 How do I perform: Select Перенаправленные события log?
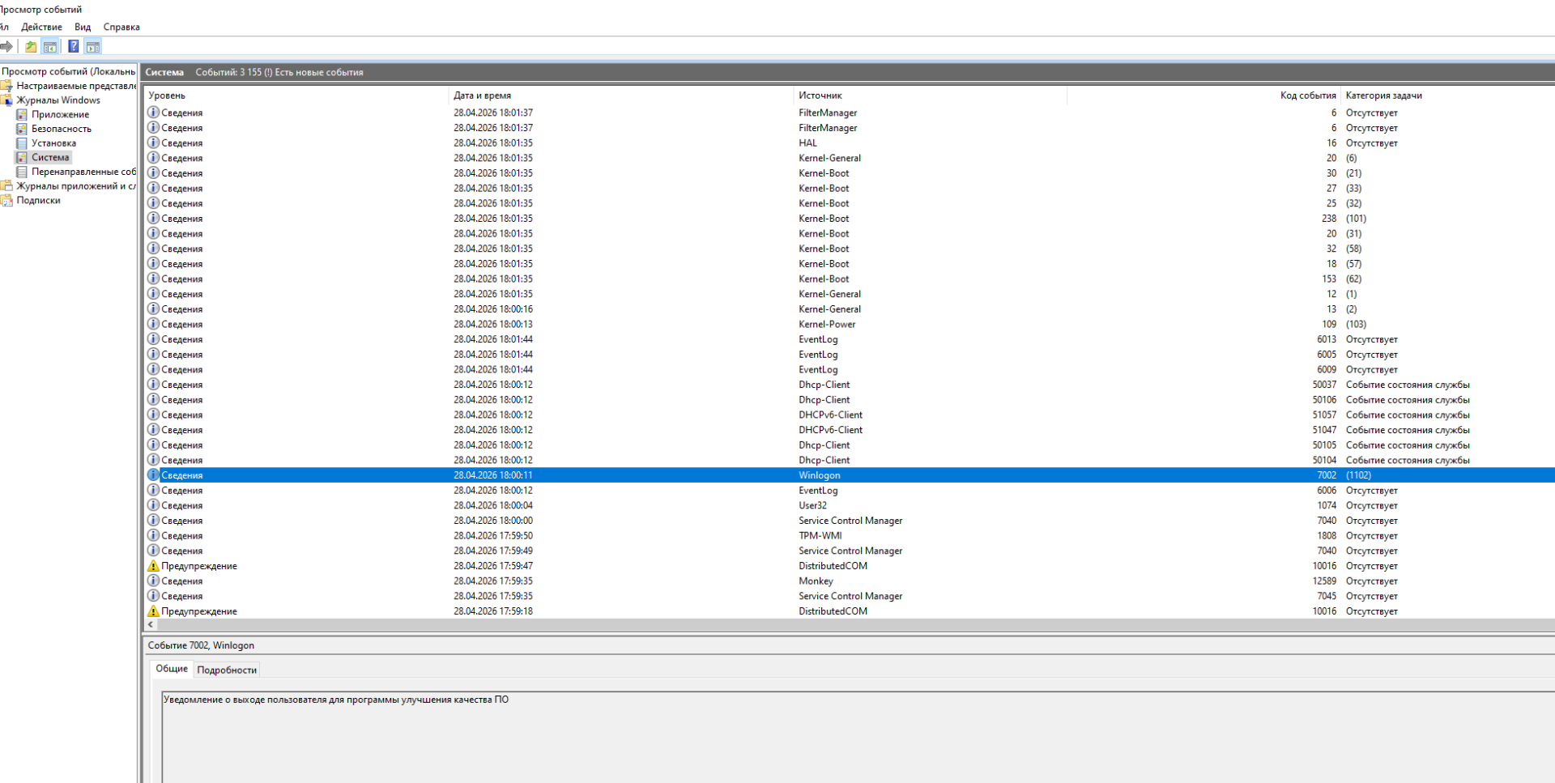[x=83, y=172]
